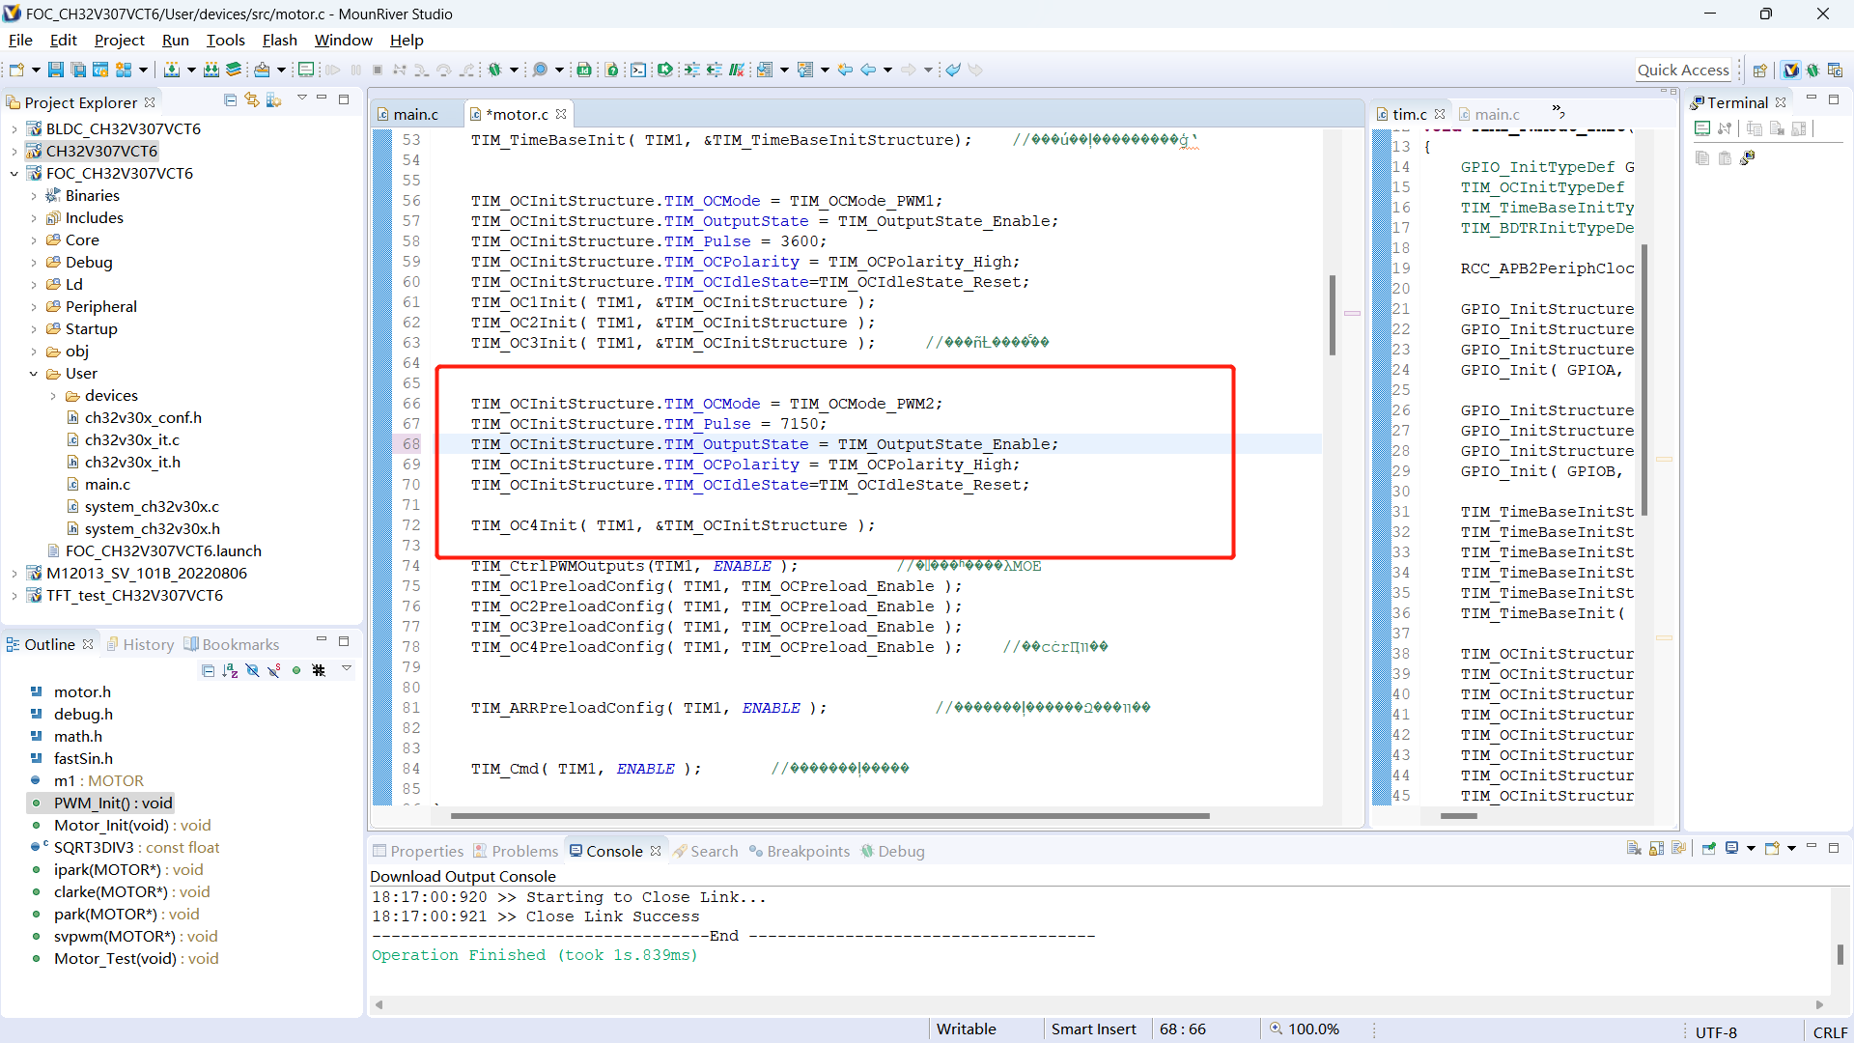The image size is (1854, 1043).
Task: Close the Console tab
Action: (656, 851)
